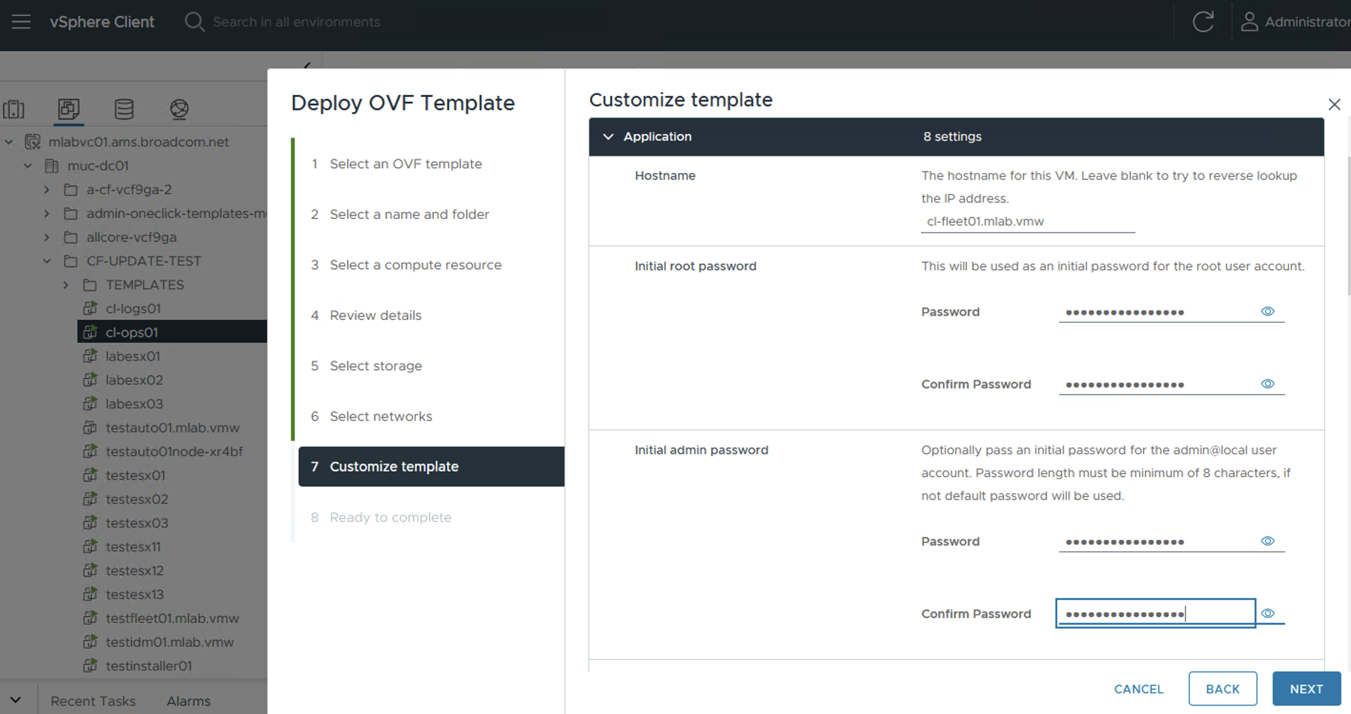Click the Hostname input field
Viewport: 1351px width, 714px height.
point(1027,222)
